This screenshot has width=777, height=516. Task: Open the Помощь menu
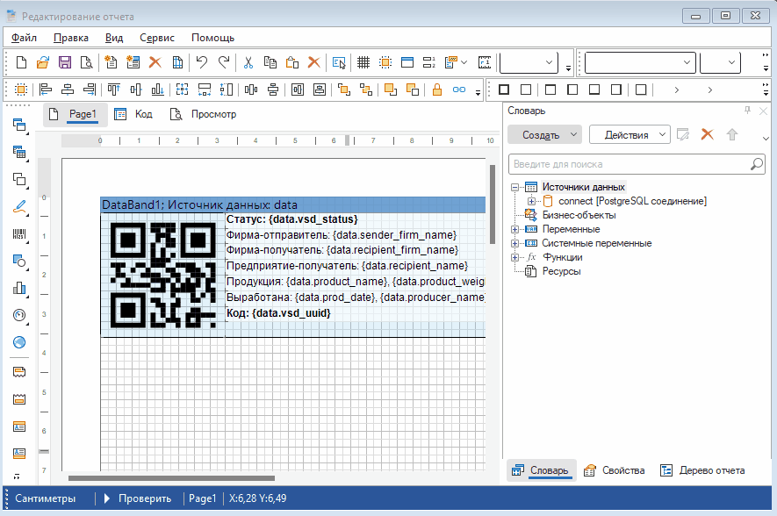pos(212,38)
